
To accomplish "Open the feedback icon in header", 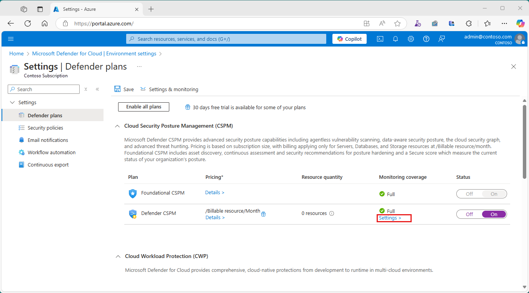I will coord(441,39).
